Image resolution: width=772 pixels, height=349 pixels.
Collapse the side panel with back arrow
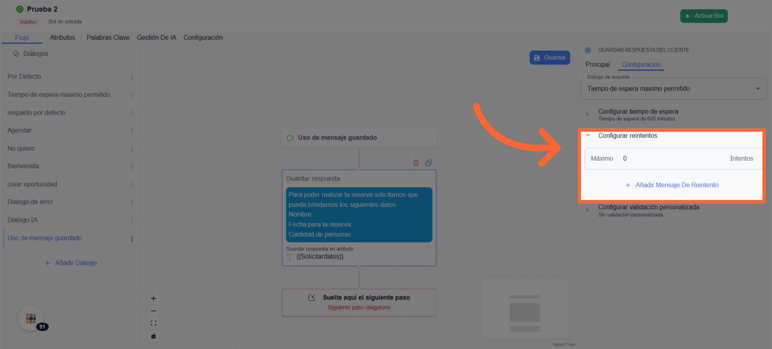pos(588,50)
